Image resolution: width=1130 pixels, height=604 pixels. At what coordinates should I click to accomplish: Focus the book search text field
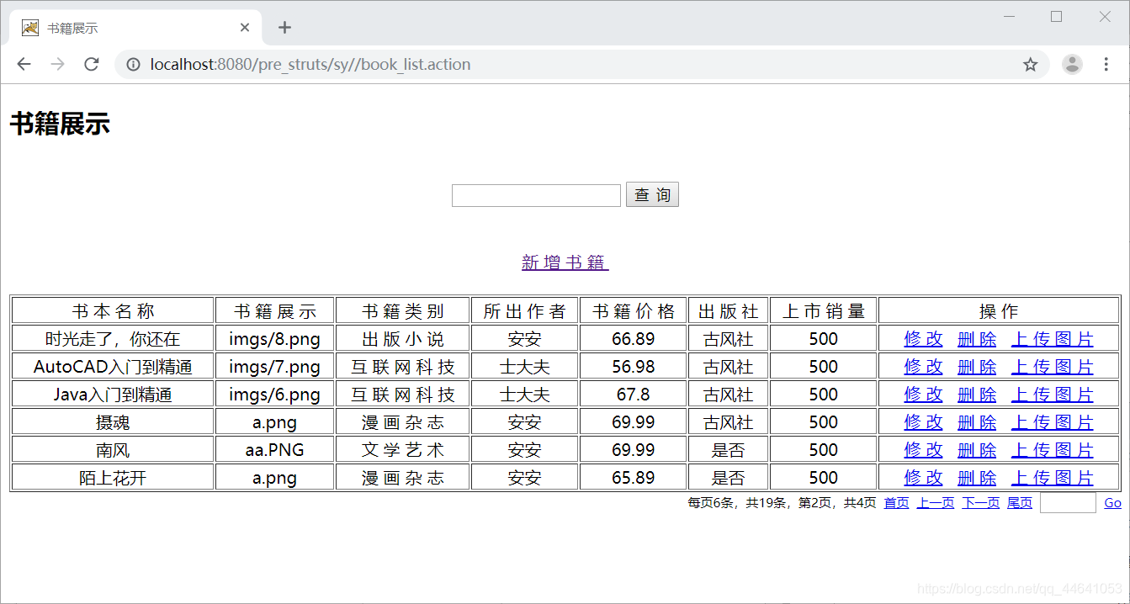pyautogui.click(x=536, y=195)
